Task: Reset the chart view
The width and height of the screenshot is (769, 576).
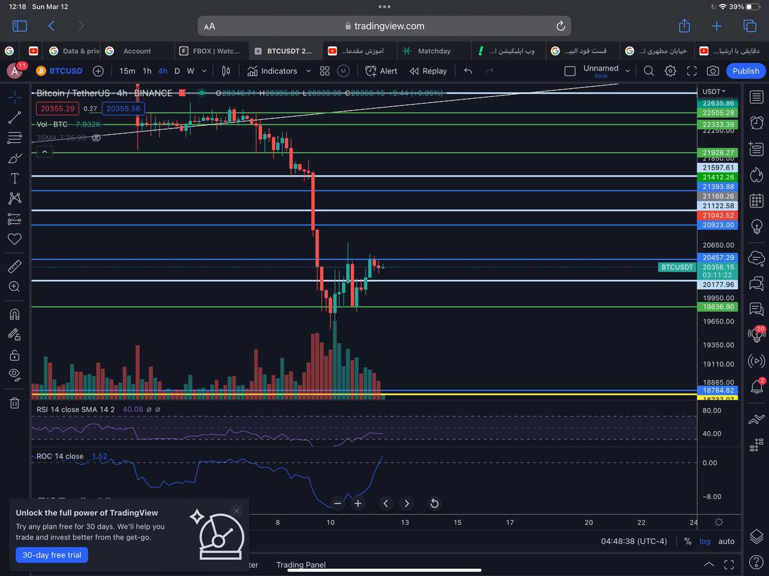Action: [434, 504]
